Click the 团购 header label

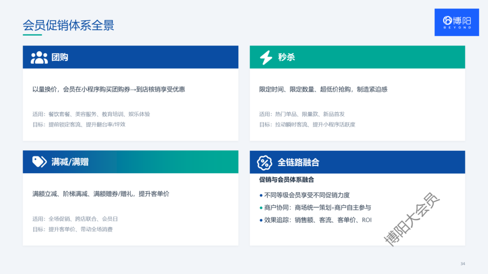pos(60,57)
